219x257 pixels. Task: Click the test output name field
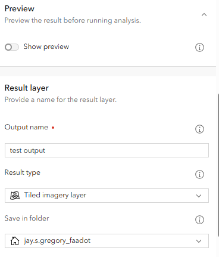[x=107, y=150]
